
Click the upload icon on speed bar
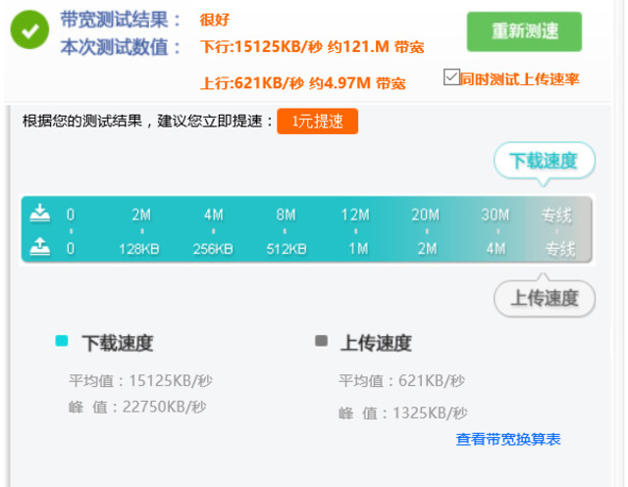(40, 247)
